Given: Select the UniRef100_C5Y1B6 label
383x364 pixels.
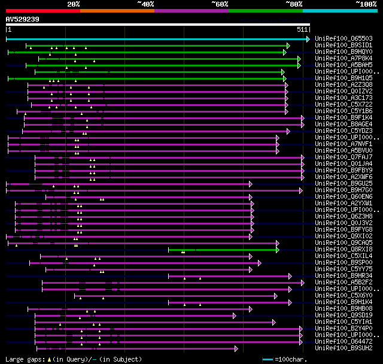Looking at the screenshot, I should (344, 111).
